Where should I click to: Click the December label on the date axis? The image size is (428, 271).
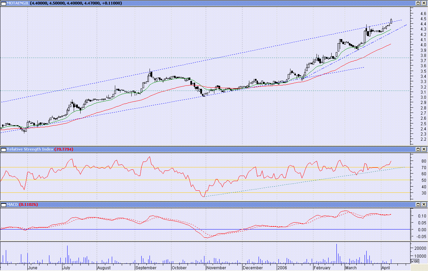coord(253,268)
